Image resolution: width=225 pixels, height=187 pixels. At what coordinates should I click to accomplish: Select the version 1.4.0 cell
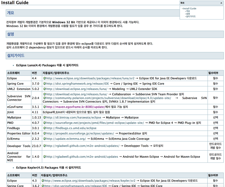[x=37, y=157]
